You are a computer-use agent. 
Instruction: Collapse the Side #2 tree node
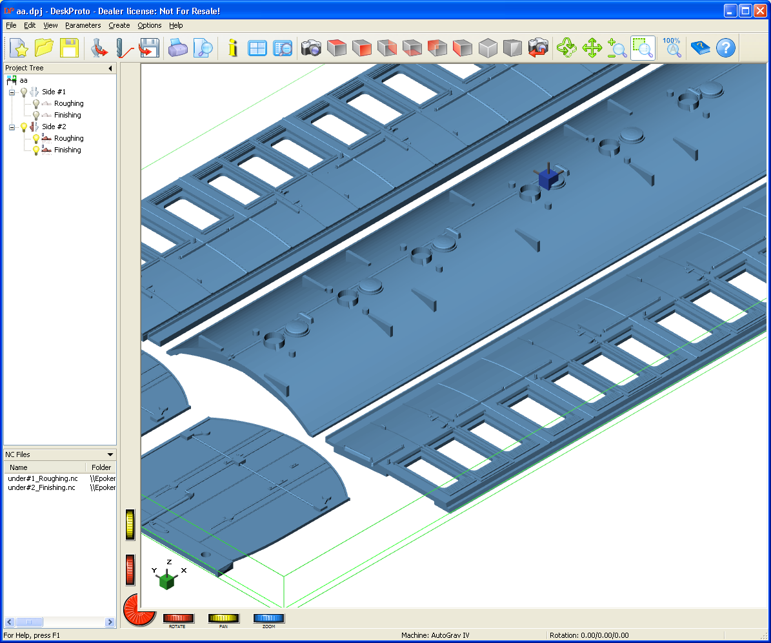[12, 127]
